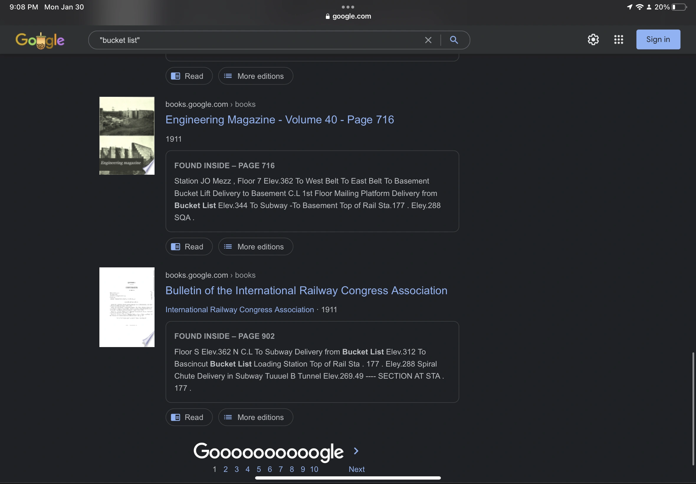This screenshot has width=696, height=484.
Task: Open the settings gear icon
Action: click(593, 40)
